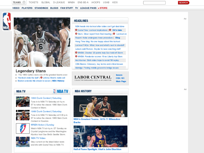Click the NBA logo icon
Screen dimensions: 204x153
point(7,22)
